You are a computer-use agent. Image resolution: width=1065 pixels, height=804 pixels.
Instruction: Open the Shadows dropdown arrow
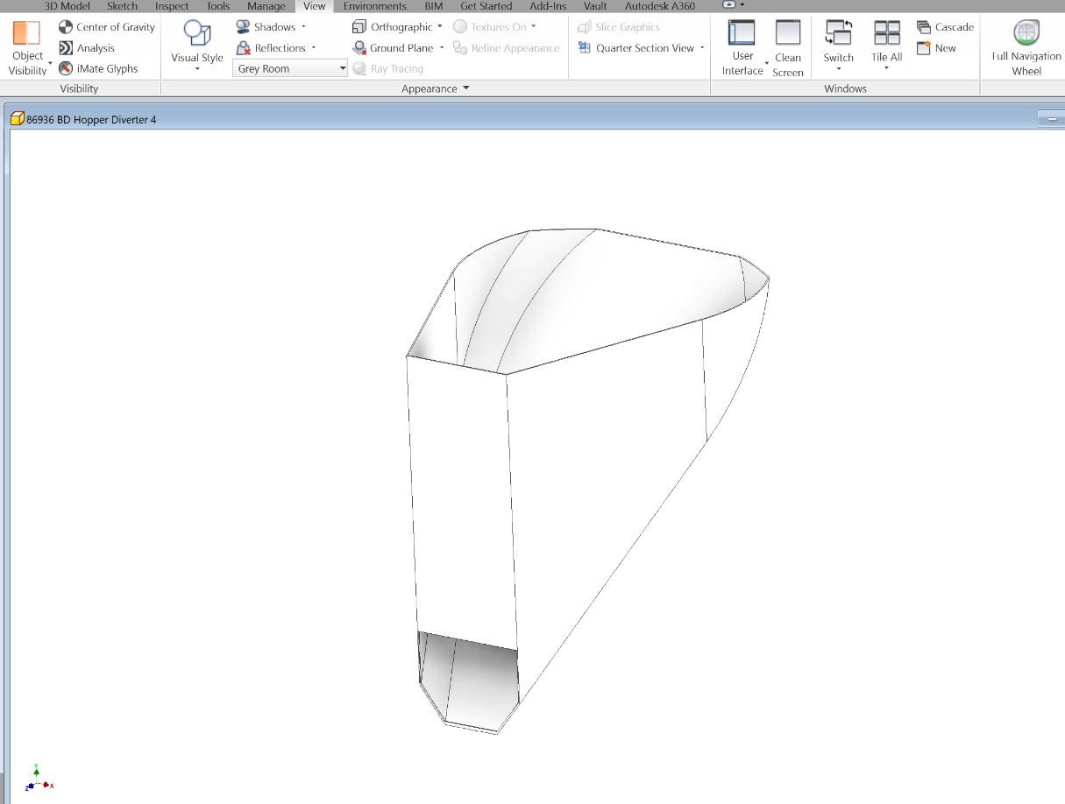[x=303, y=27]
